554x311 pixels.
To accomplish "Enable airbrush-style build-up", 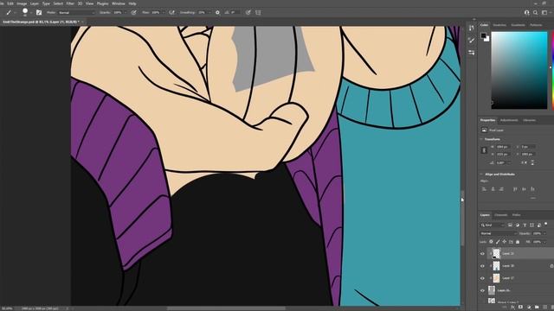I will click(x=171, y=12).
